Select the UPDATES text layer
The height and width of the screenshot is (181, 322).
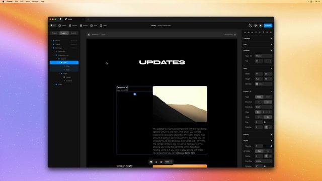[x=64, y=51]
